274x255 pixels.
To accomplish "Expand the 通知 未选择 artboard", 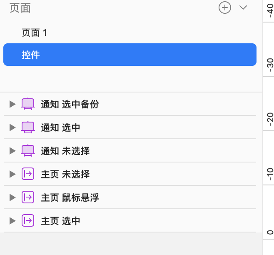I will (12, 151).
